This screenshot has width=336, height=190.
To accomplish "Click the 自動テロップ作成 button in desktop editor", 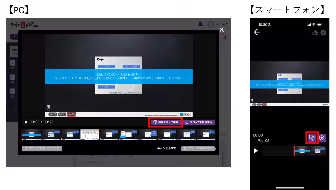I will (x=165, y=122).
